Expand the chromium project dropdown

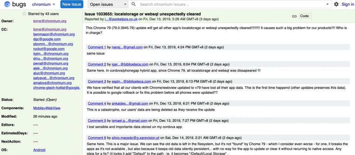44,4
